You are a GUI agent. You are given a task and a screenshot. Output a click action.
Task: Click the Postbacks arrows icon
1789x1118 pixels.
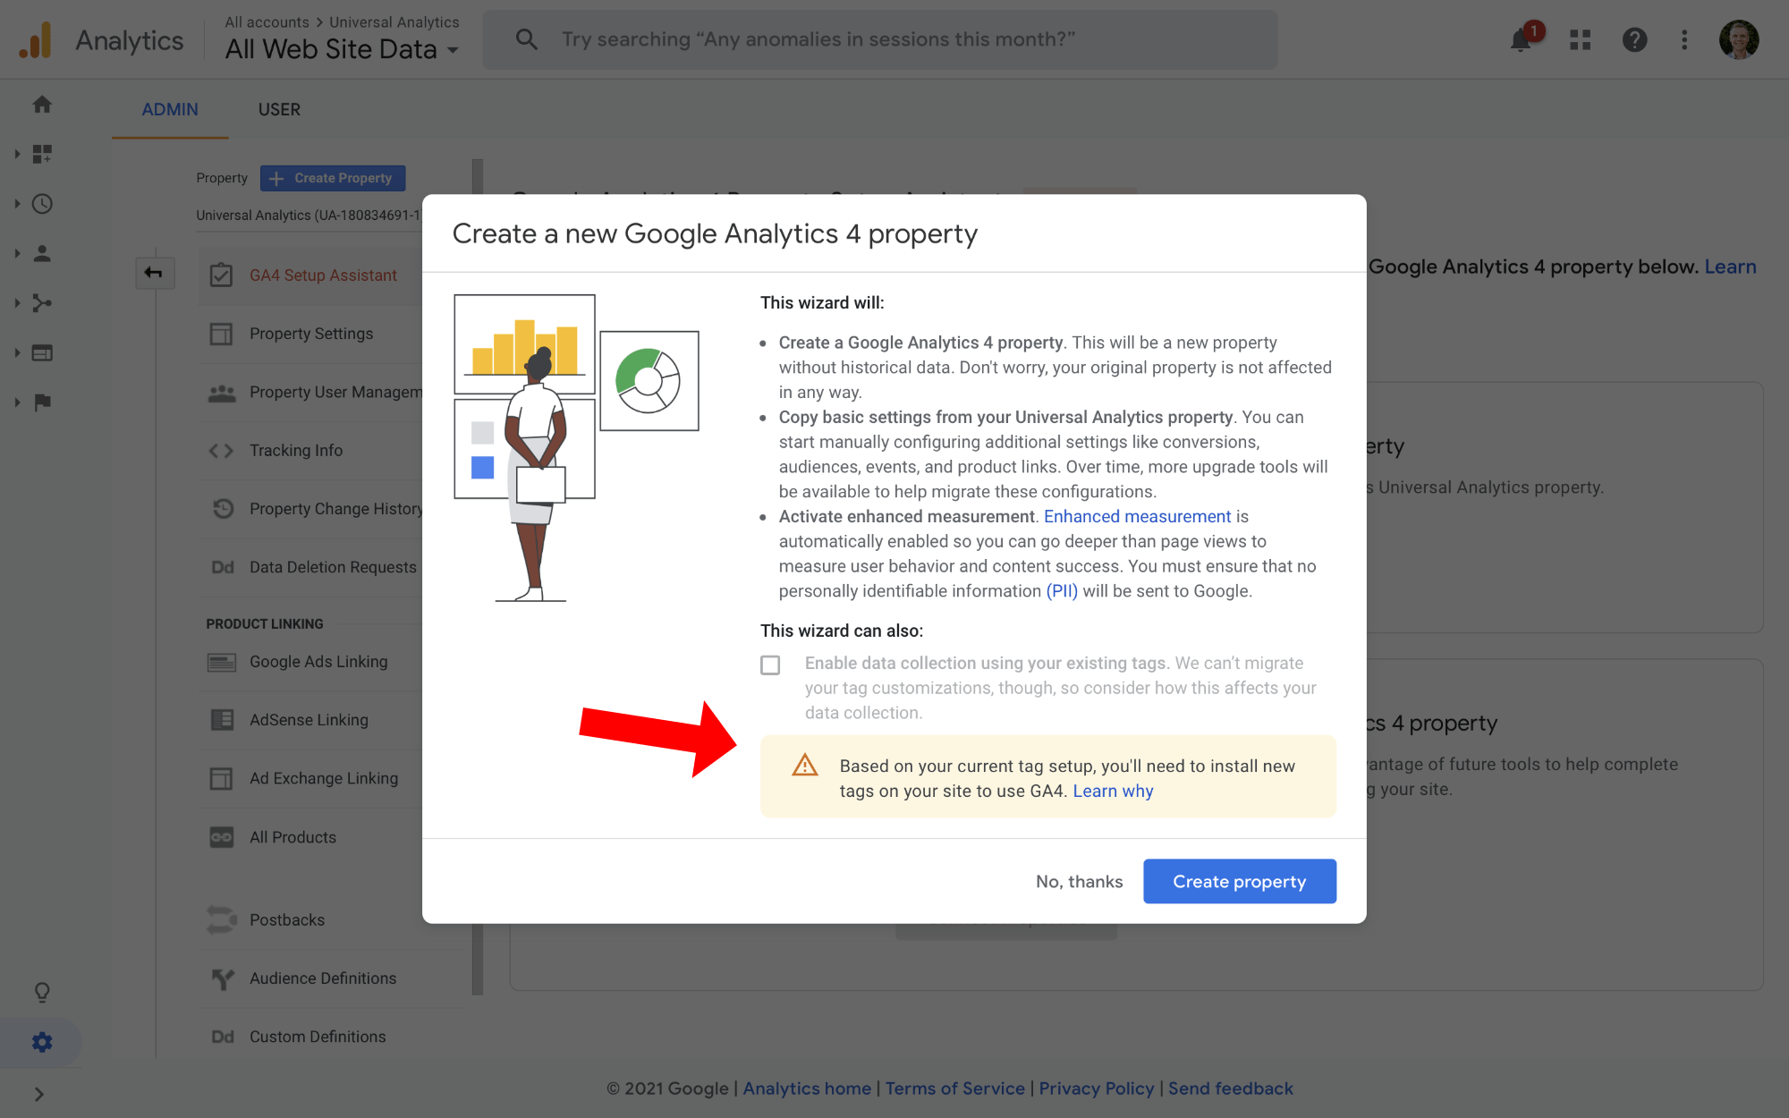click(221, 920)
